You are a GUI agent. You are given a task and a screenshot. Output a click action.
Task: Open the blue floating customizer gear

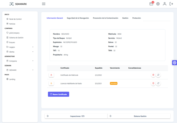[174, 62]
